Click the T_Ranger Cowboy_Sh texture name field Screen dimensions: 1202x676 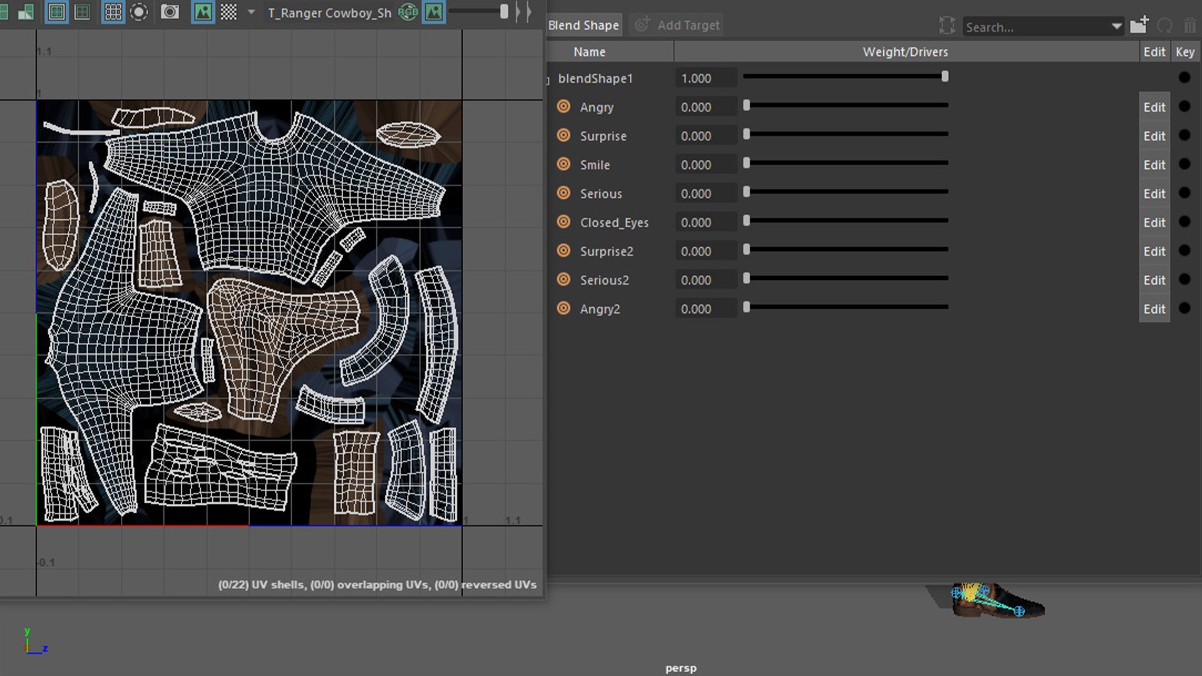click(330, 13)
